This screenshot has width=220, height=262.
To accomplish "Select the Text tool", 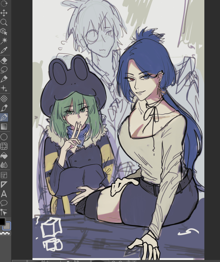I will [x=4, y=194].
